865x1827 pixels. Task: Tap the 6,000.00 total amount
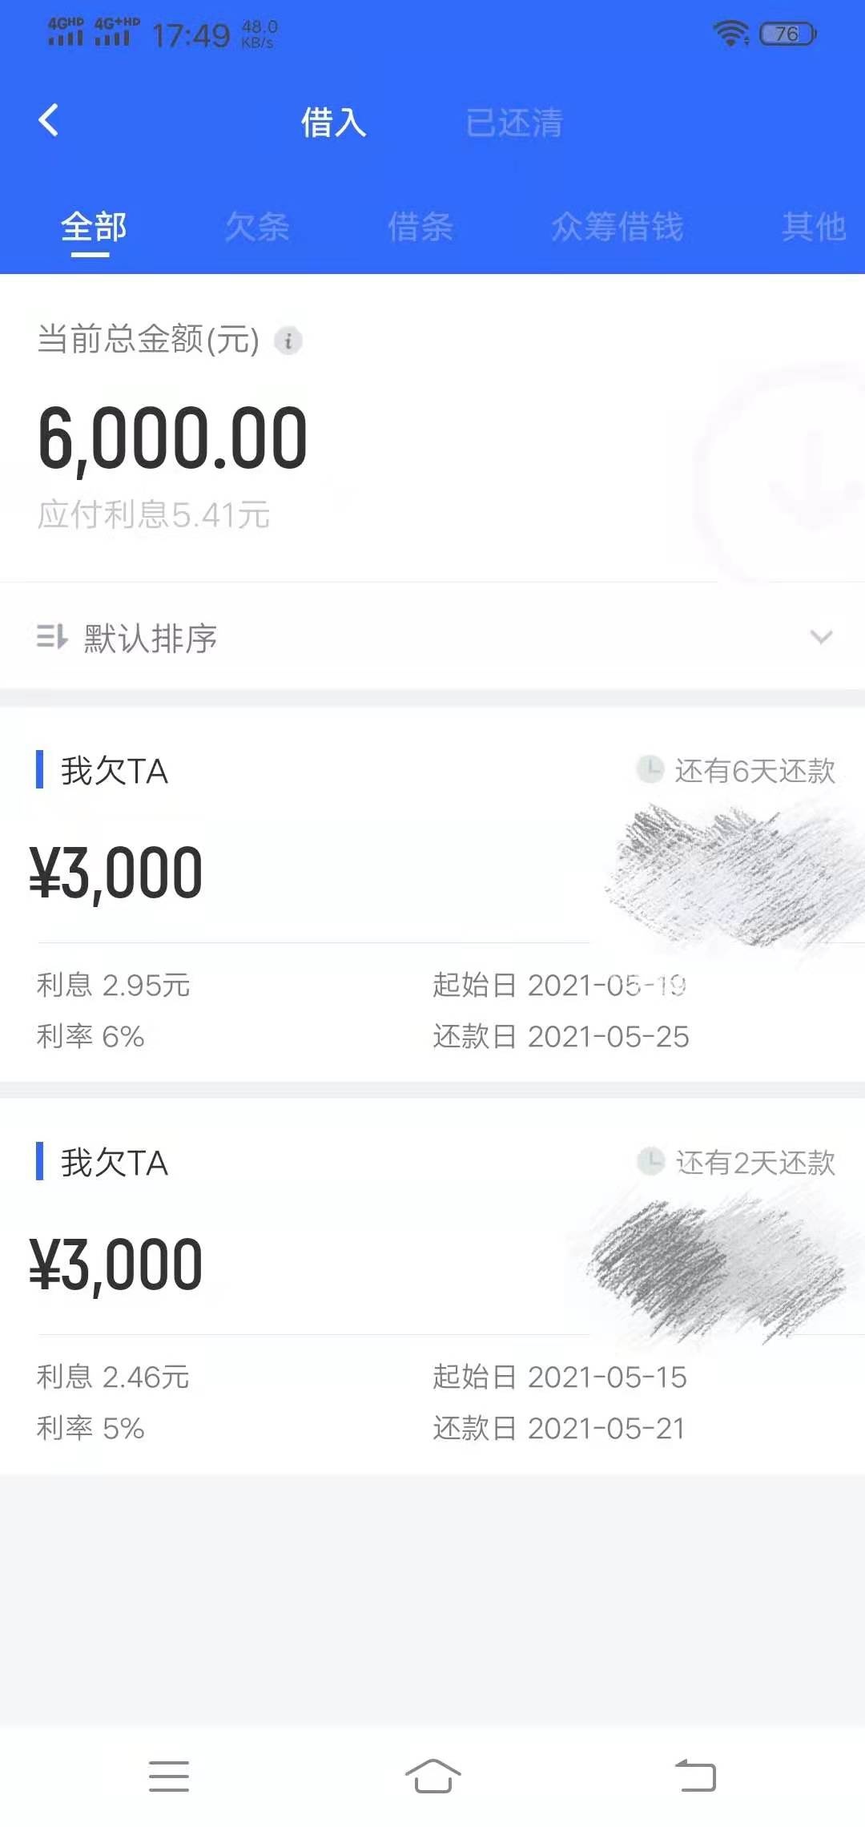(172, 438)
